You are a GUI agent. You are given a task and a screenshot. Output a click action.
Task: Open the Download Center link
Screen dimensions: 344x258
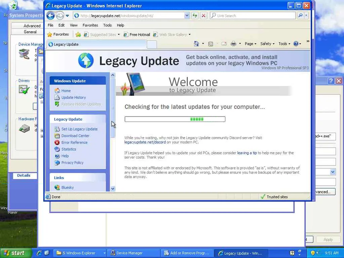(x=75, y=136)
